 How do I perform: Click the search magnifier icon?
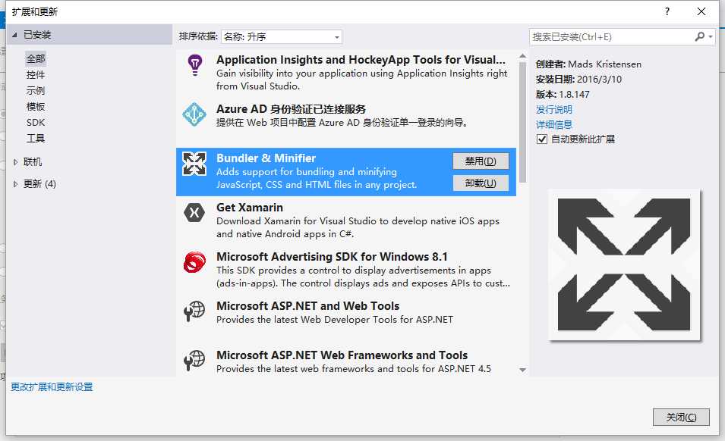(699, 37)
